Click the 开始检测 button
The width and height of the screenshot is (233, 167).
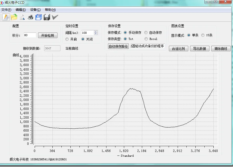[48, 35]
